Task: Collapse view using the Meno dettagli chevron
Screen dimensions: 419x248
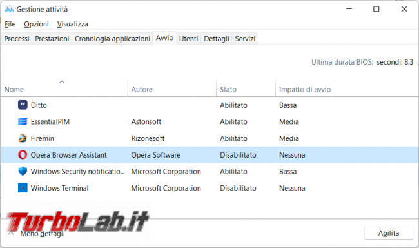Action: point(11,234)
